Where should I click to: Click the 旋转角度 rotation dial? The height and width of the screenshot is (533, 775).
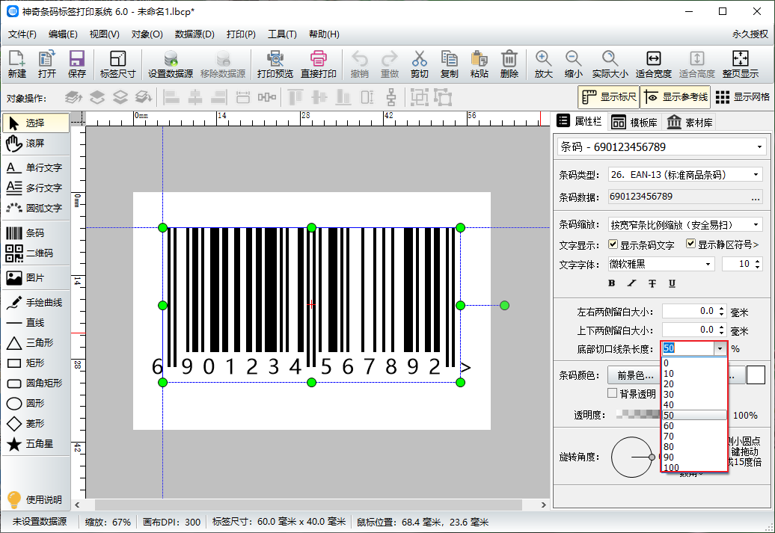tap(632, 457)
